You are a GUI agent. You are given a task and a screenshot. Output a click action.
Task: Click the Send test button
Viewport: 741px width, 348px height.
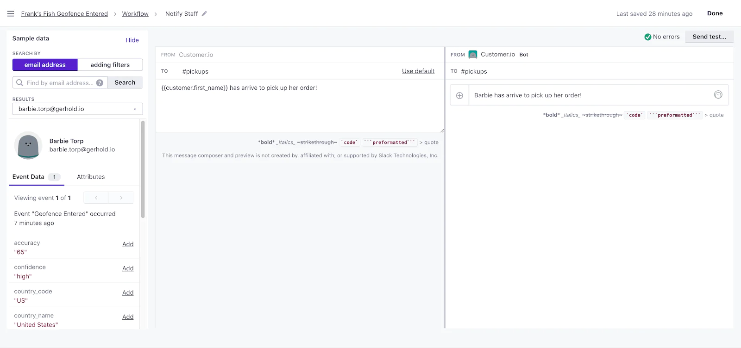coord(709,37)
